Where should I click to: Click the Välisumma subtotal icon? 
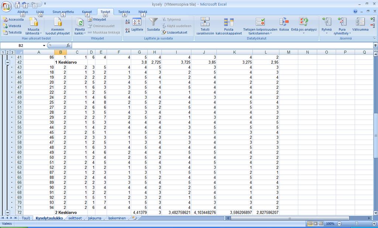360,22
